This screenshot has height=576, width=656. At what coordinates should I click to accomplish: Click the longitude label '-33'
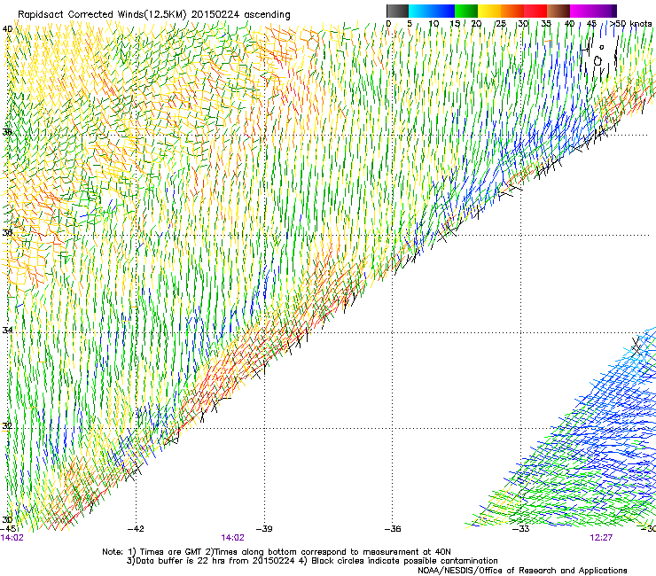point(521,528)
